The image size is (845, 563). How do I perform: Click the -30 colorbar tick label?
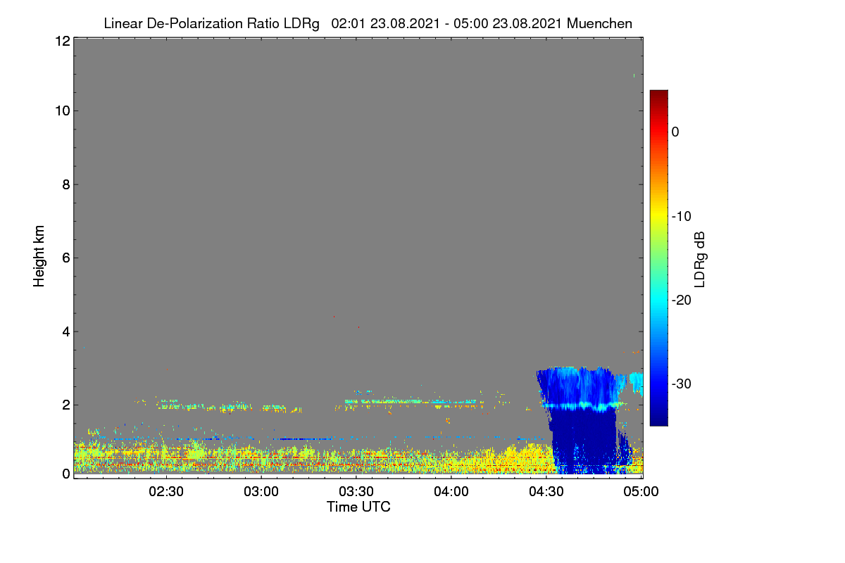(x=681, y=384)
